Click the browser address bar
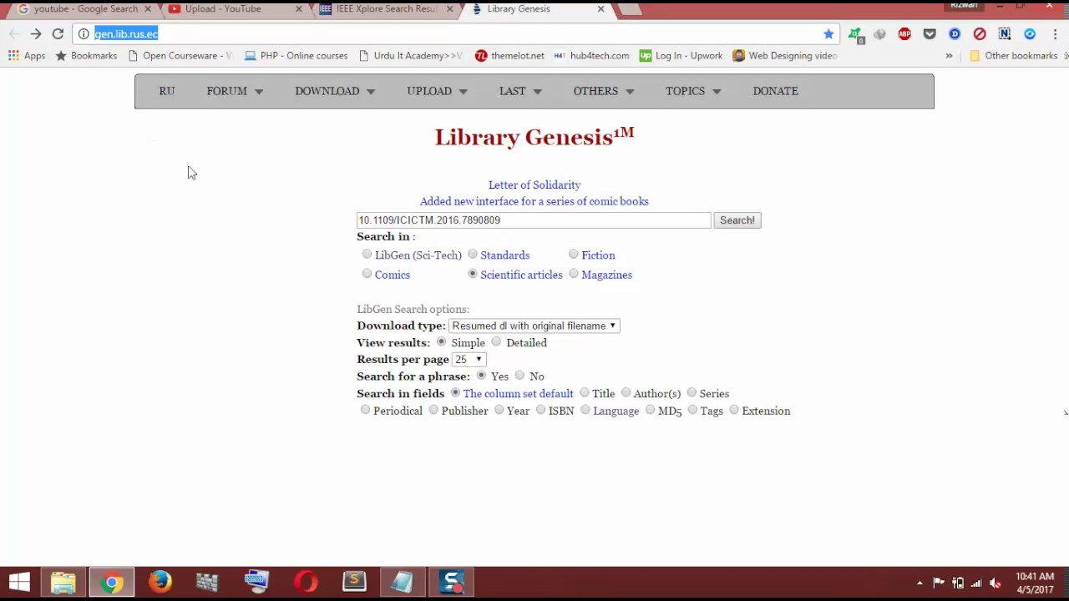1069x601 pixels. [x=455, y=33]
